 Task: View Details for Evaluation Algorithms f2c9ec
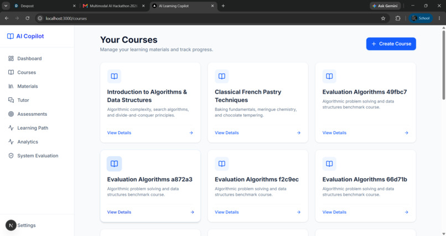[227, 212]
